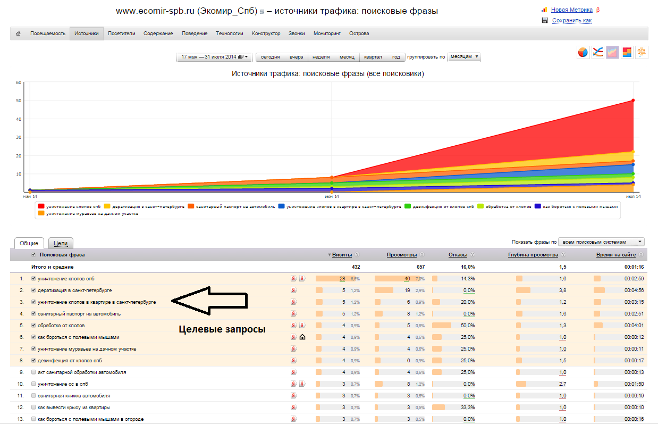This screenshot has height=424, width=658.
Task: Click help icon next to Глубина просмотра
Action: [563, 255]
